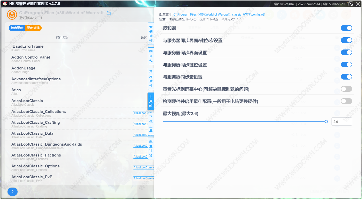Open the 字体工具 side tab
The height and width of the screenshot is (199, 362).
(151, 124)
